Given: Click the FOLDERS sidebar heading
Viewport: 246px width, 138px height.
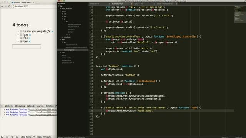Looking at the screenshot, I should point(61,3).
